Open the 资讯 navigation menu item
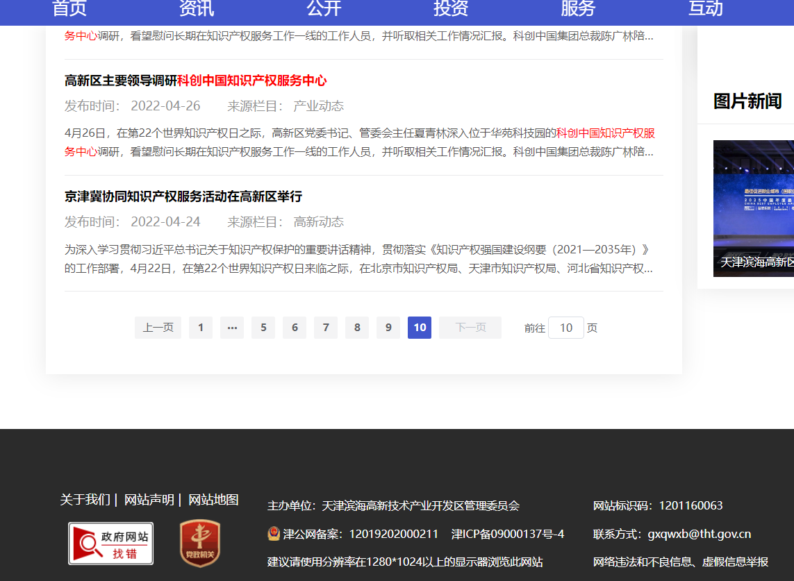 (x=197, y=9)
